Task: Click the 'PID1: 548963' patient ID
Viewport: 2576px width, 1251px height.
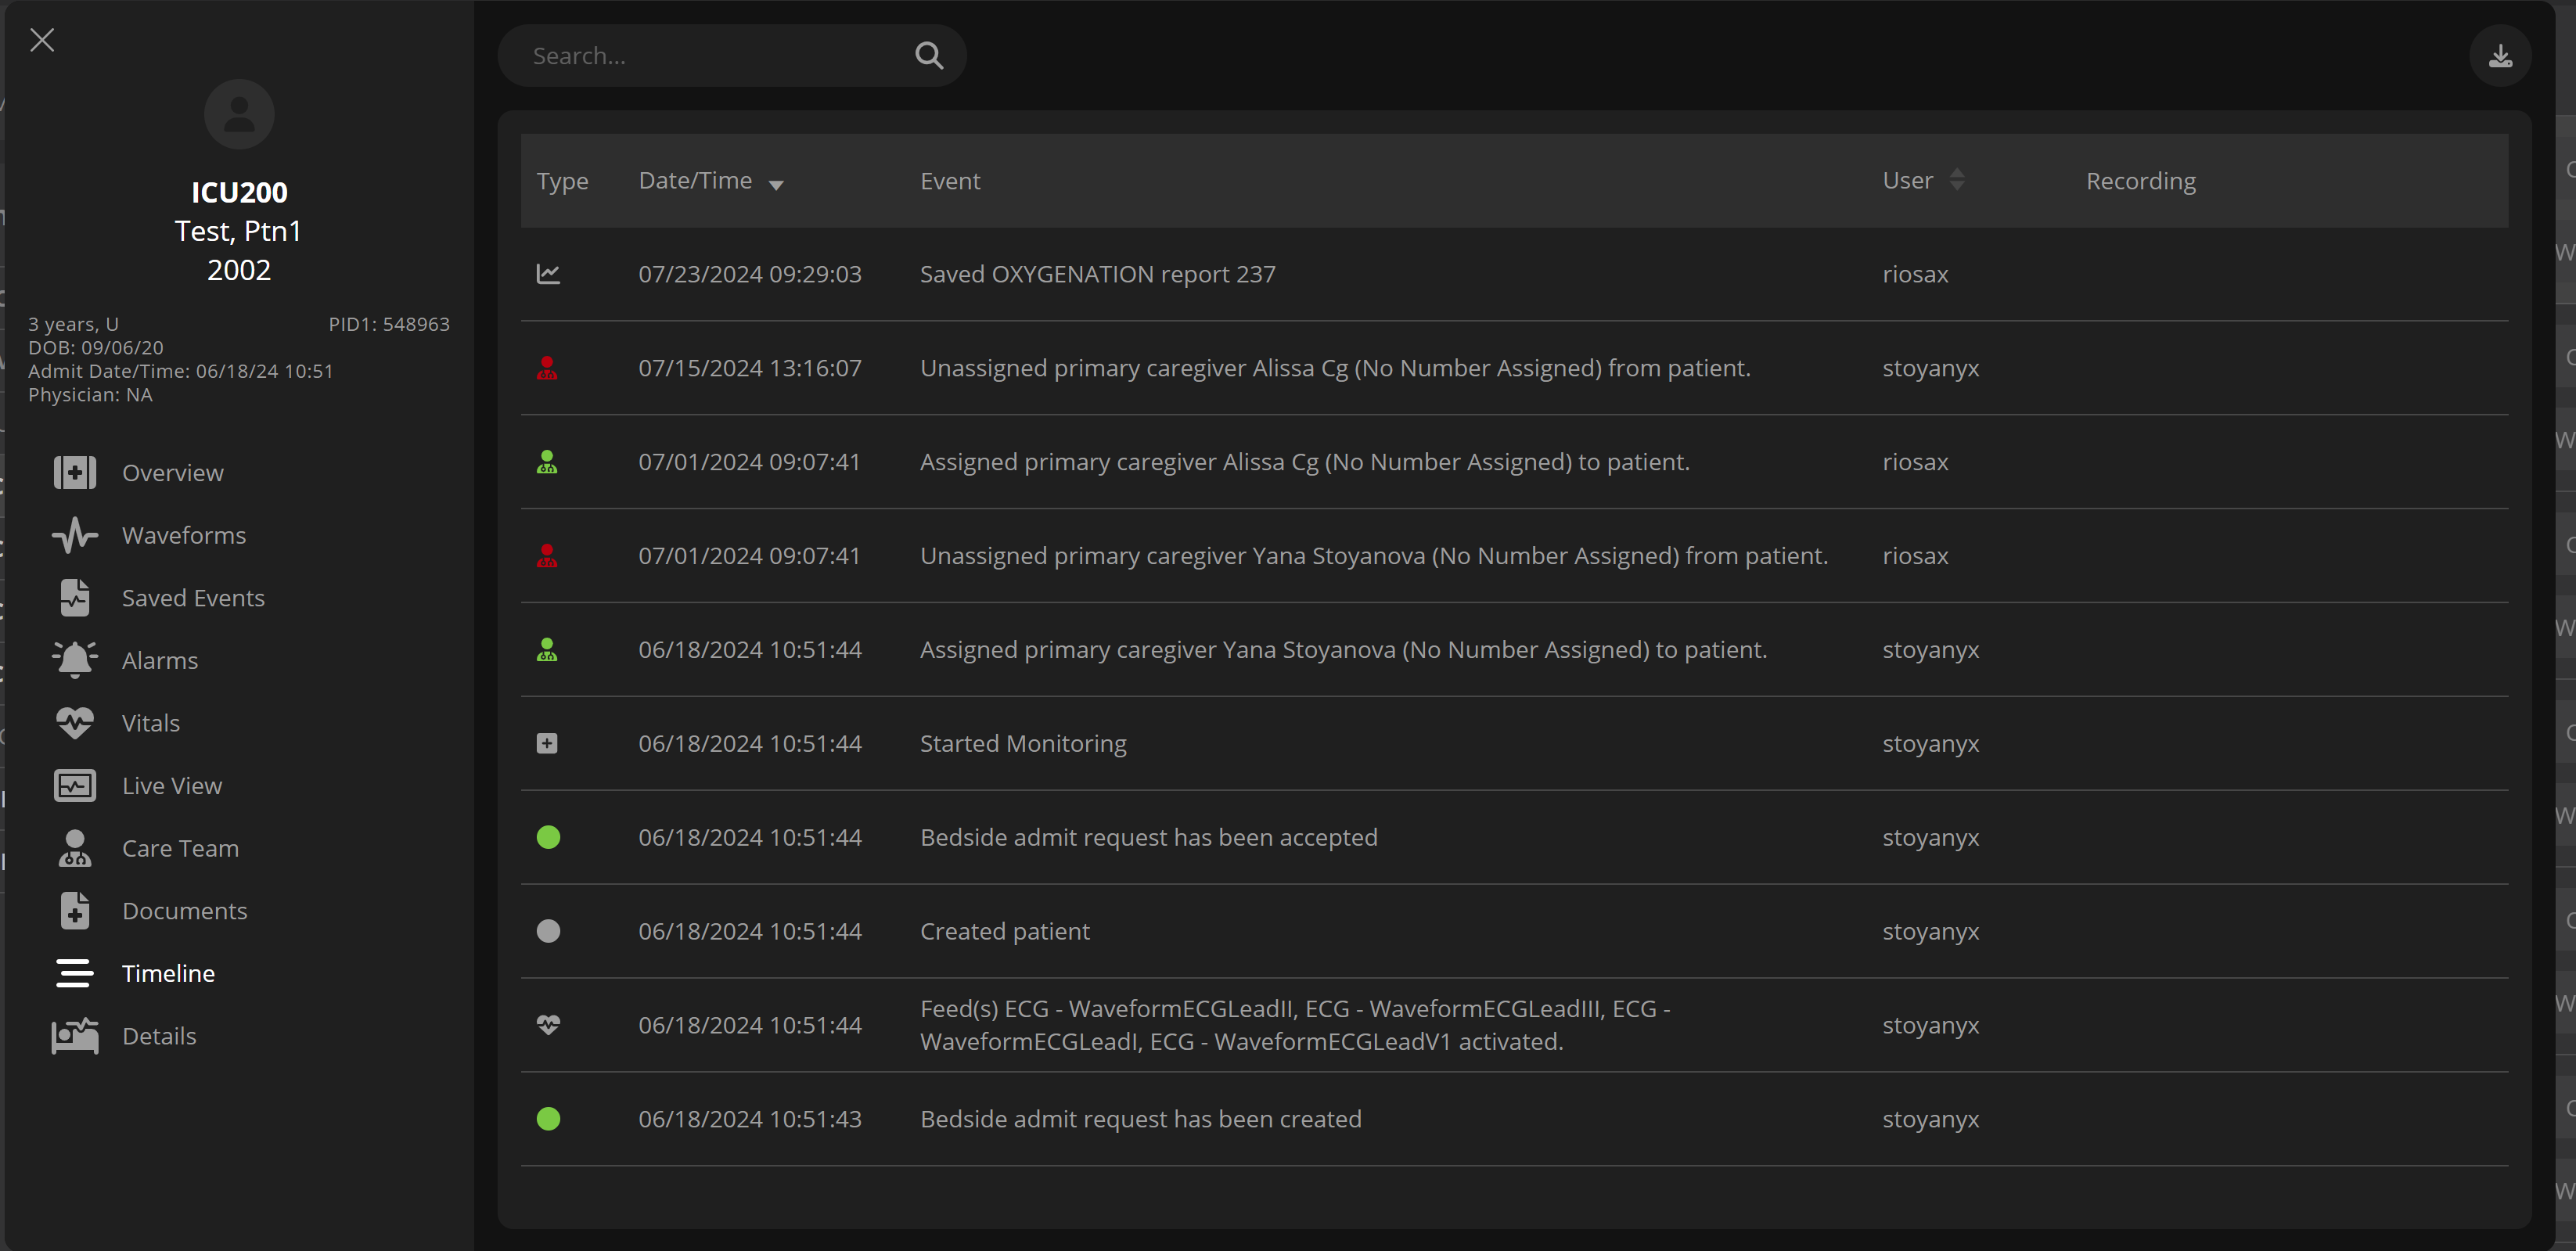Action: tap(389, 324)
